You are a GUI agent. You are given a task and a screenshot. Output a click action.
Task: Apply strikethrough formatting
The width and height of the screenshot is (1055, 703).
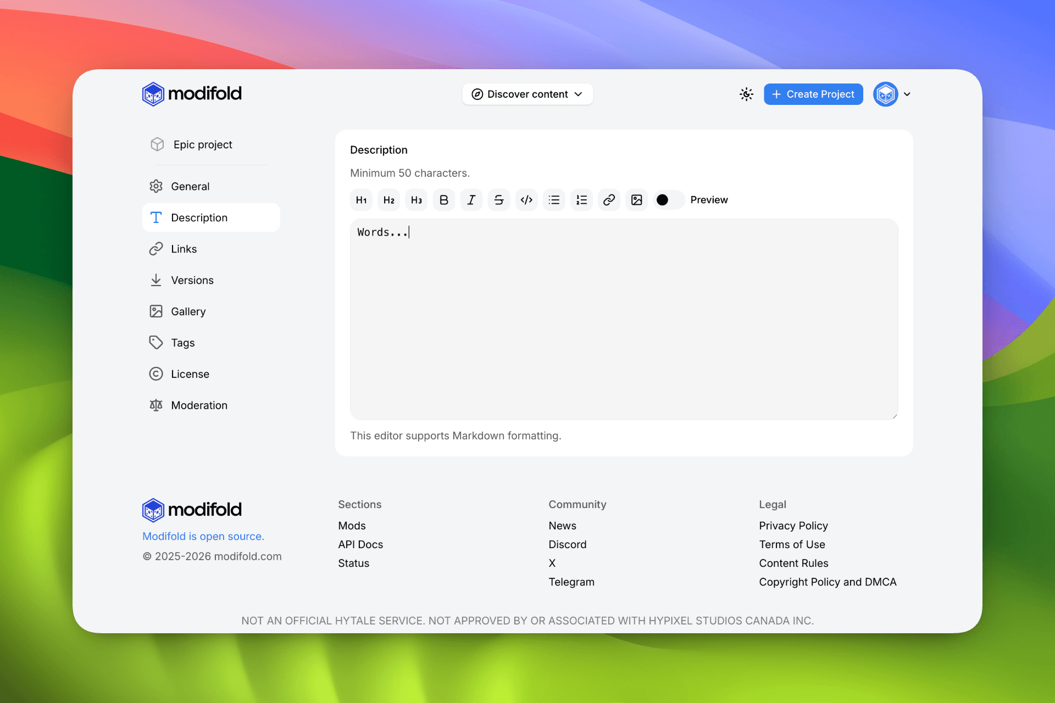coord(499,200)
